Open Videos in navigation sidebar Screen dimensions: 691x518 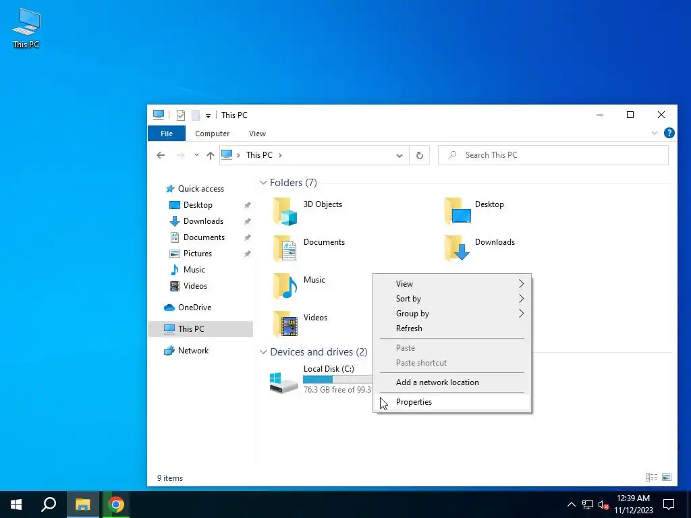(x=195, y=286)
